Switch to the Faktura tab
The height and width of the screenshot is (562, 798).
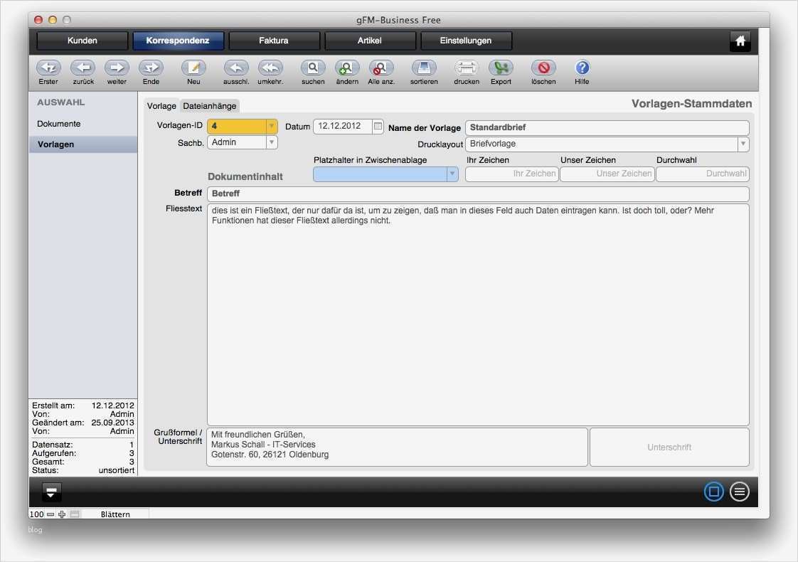274,41
